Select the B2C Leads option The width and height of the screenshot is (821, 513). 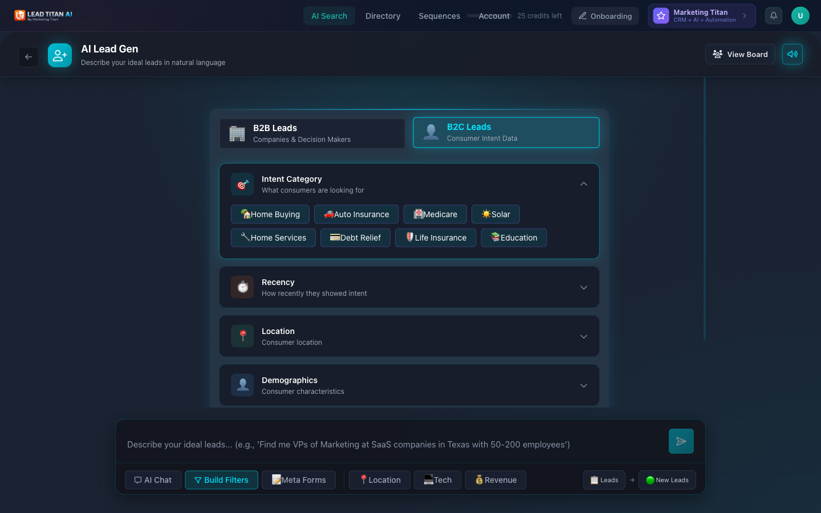[506, 132]
